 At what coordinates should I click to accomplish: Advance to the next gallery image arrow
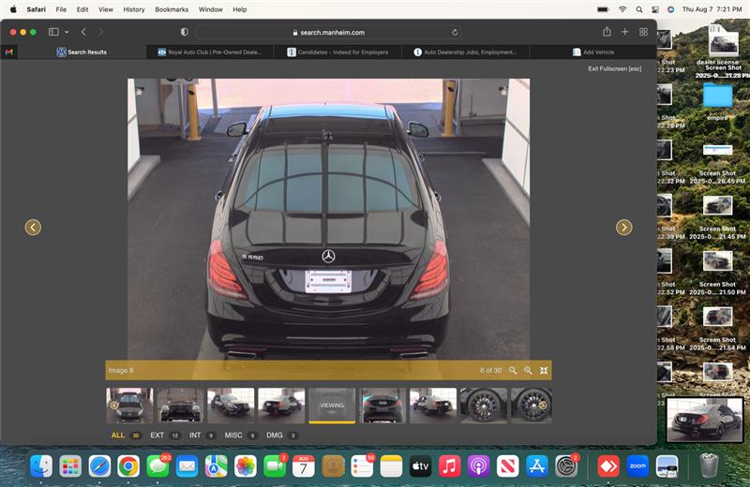[623, 227]
